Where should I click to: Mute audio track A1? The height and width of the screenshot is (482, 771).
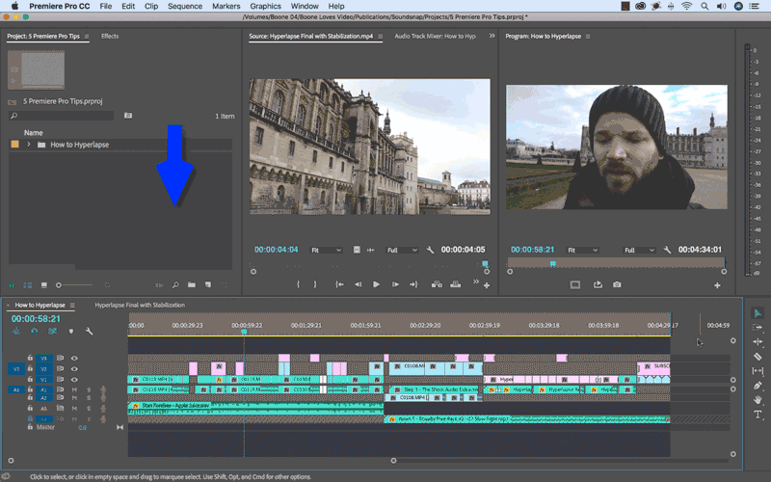point(75,389)
